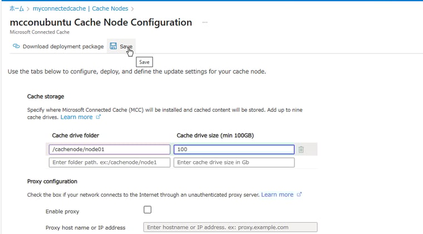Click the empty Enter folder path field

pyautogui.click(x=110, y=162)
